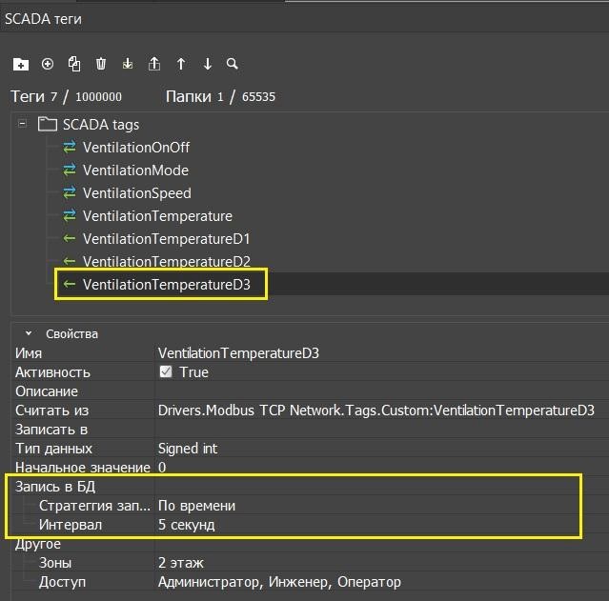
Task: Click the Зоны 2 этаж value
Action: pyautogui.click(x=180, y=563)
